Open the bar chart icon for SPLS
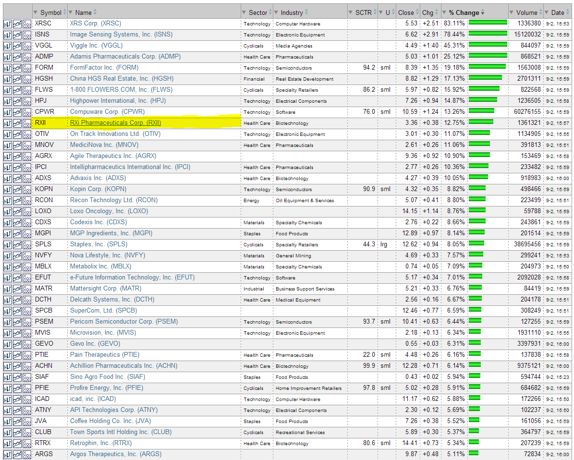 click(x=7, y=245)
